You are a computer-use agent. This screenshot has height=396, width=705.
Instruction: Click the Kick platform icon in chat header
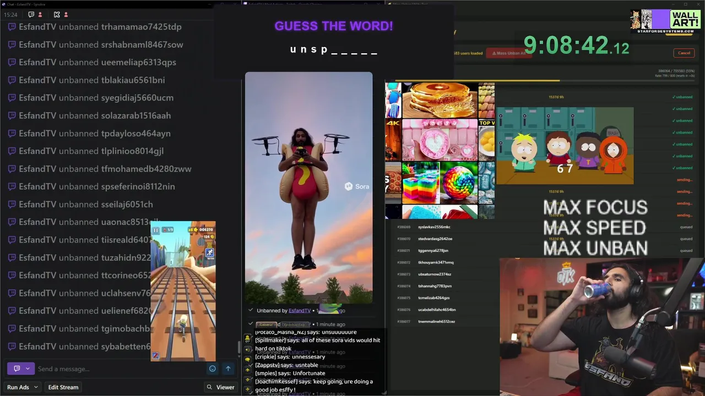[x=57, y=14]
